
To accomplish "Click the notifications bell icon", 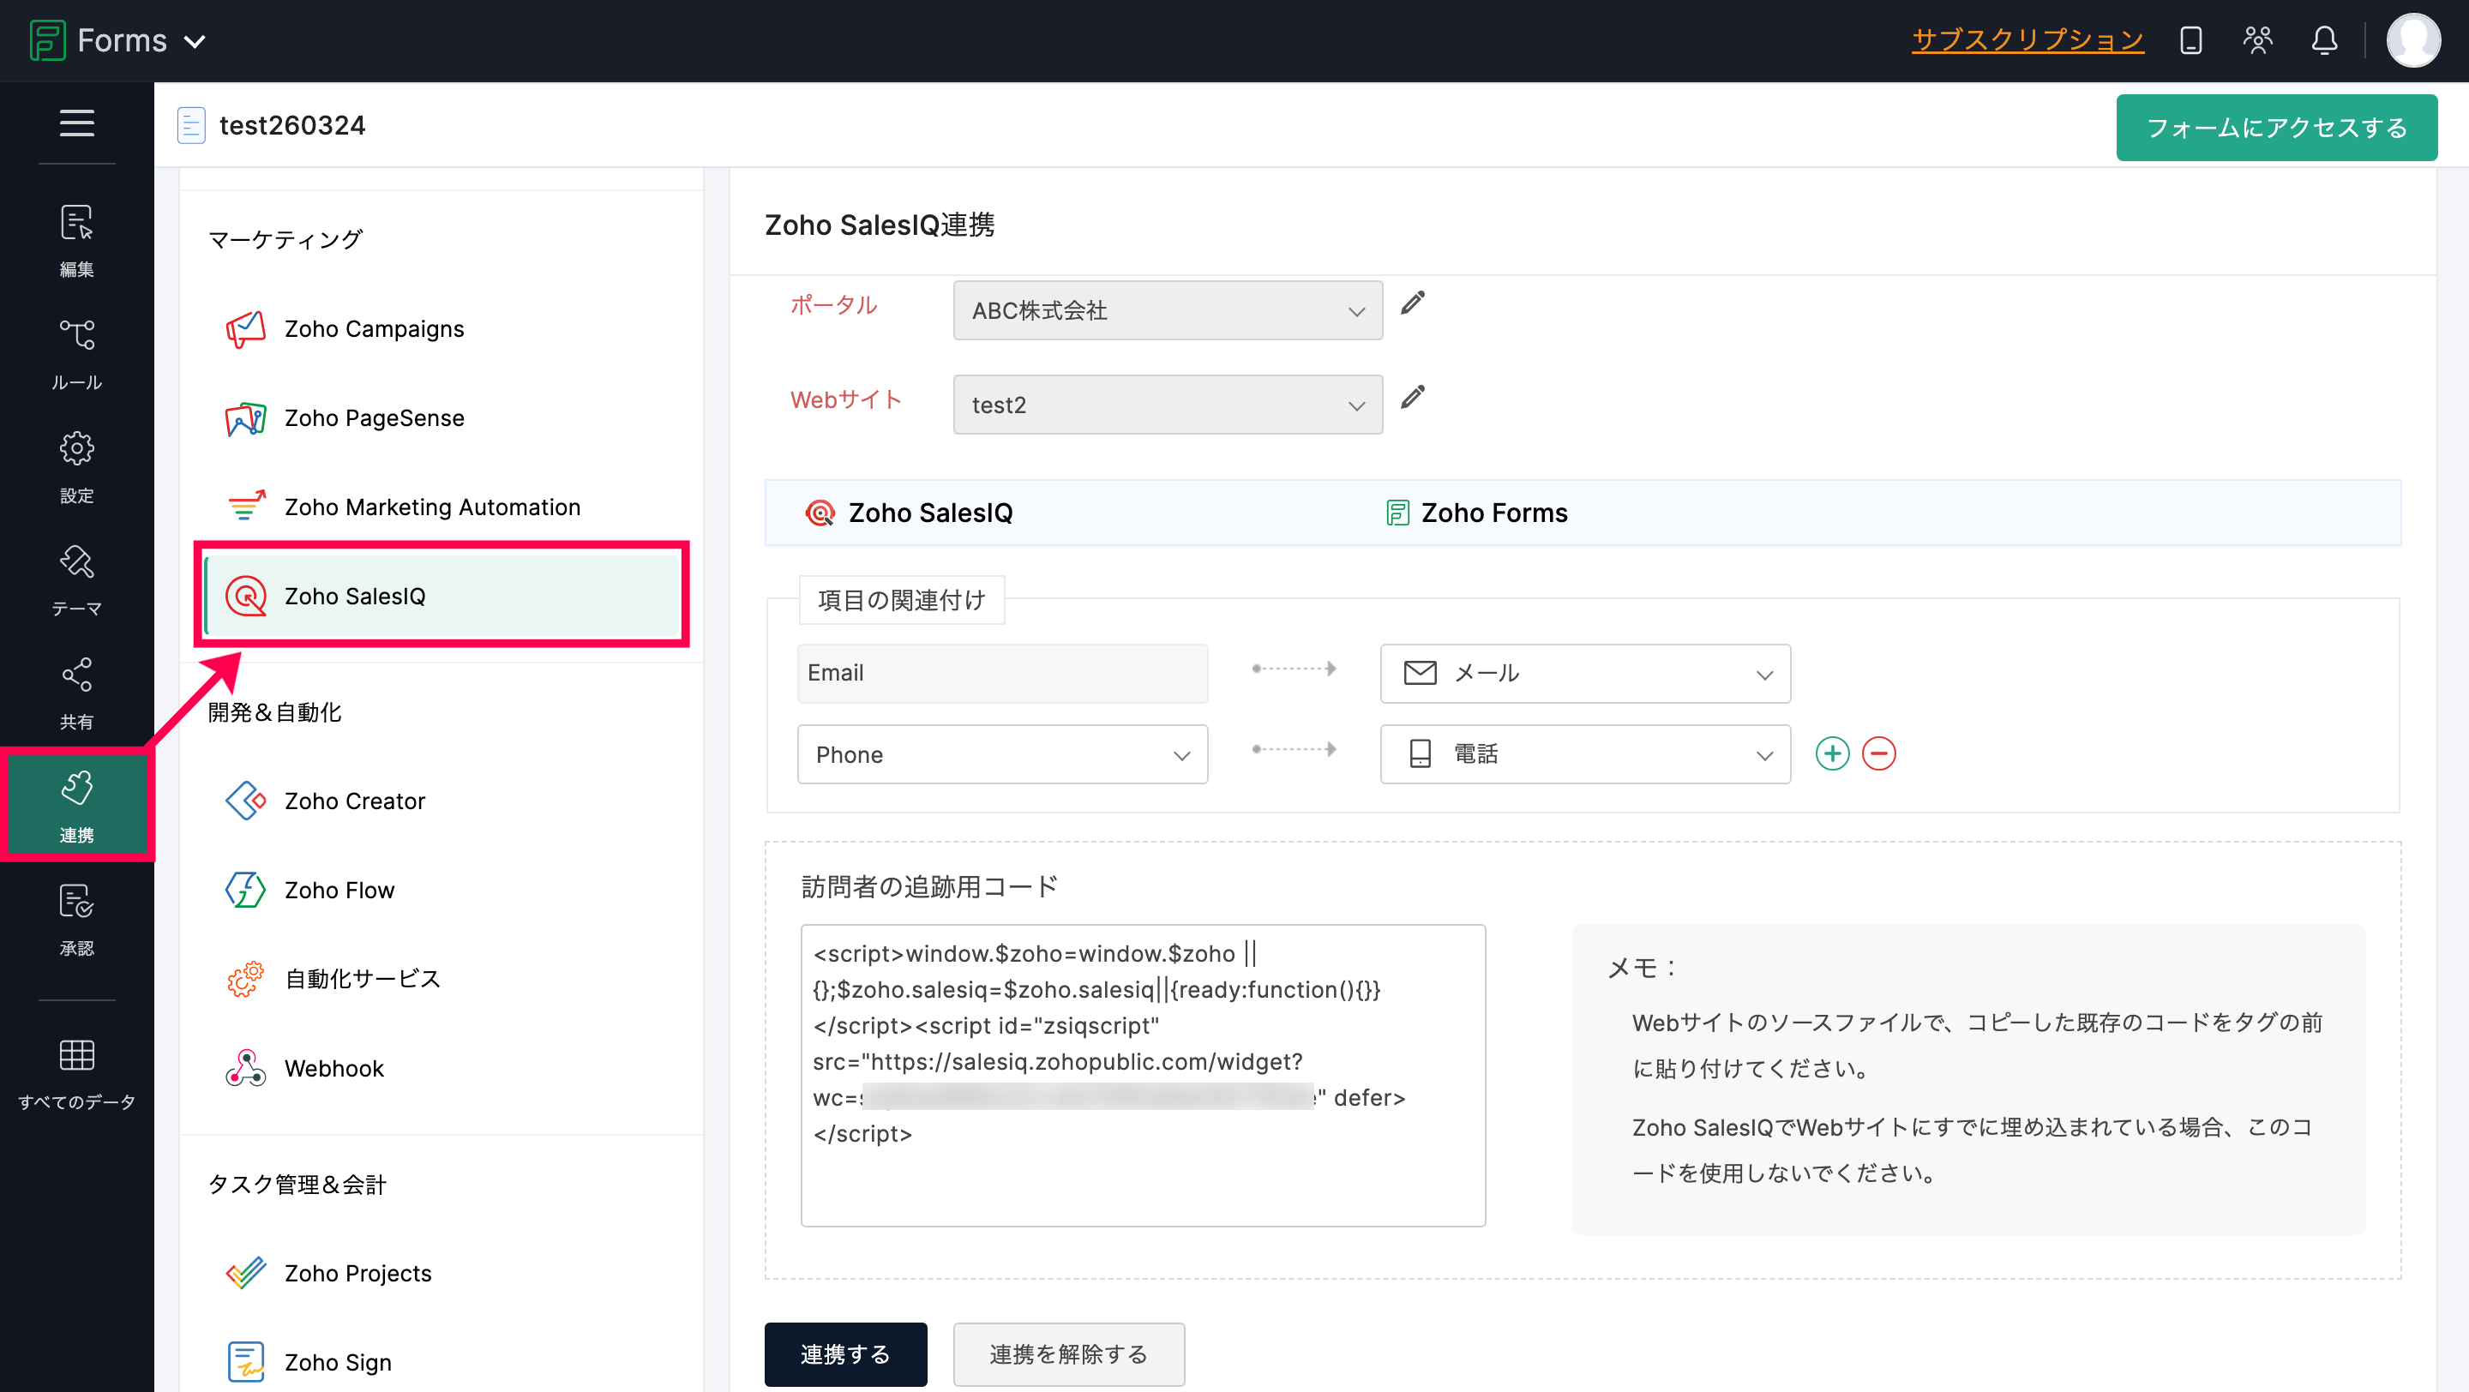I will point(2323,40).
